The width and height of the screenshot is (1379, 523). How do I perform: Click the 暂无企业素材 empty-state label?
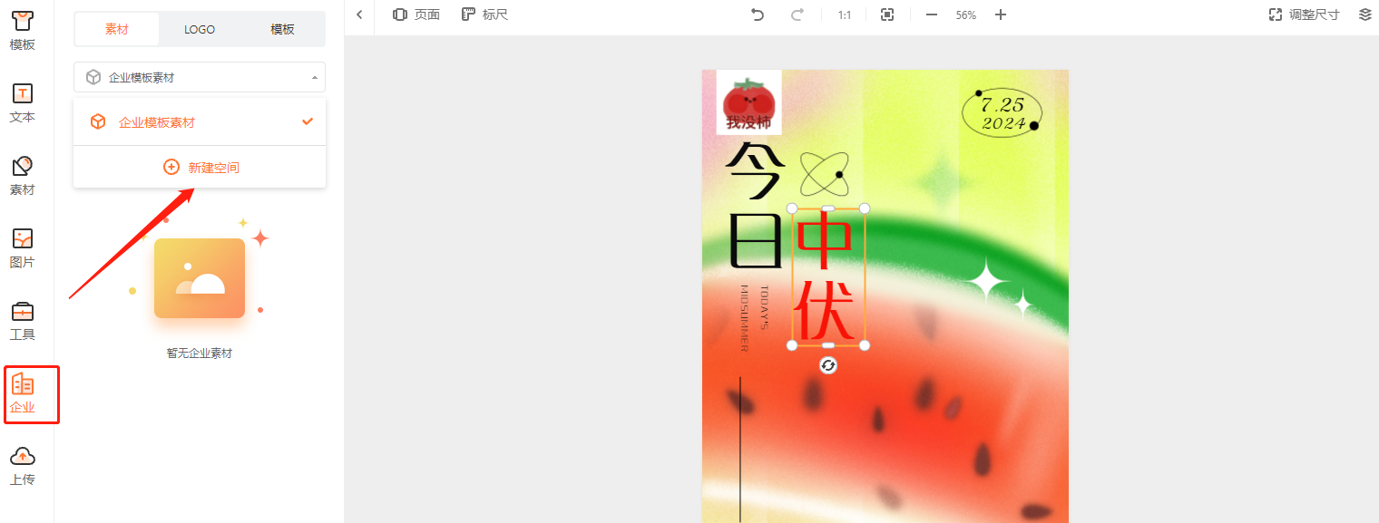[200, 354]
